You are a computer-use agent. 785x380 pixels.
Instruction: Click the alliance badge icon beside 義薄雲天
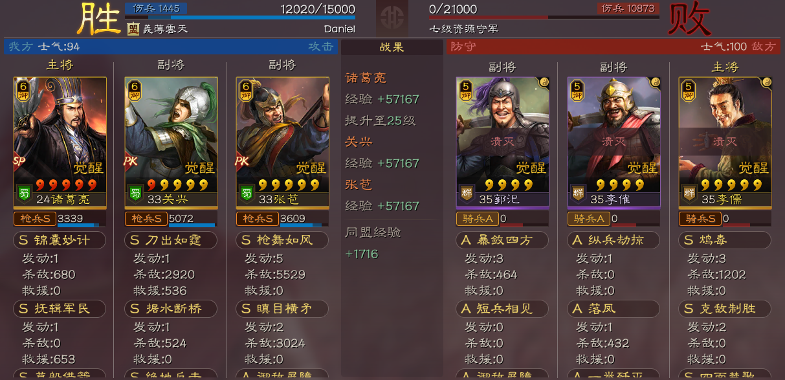click(x=133, y=28)
